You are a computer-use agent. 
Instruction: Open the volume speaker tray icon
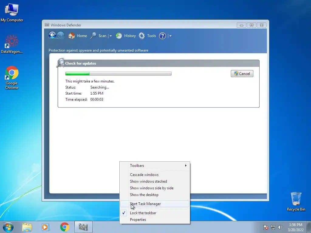pyautogui.click(x=280, y=227)
